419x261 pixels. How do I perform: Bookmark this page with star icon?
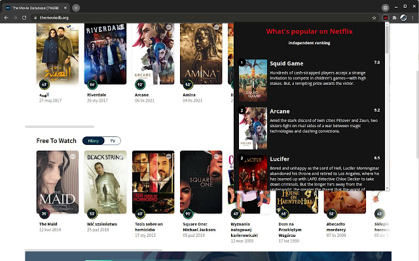(374, 18)
